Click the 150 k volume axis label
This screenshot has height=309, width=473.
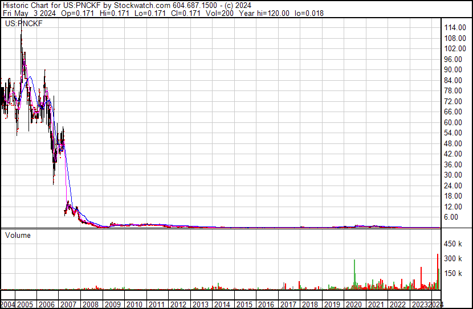453,273
